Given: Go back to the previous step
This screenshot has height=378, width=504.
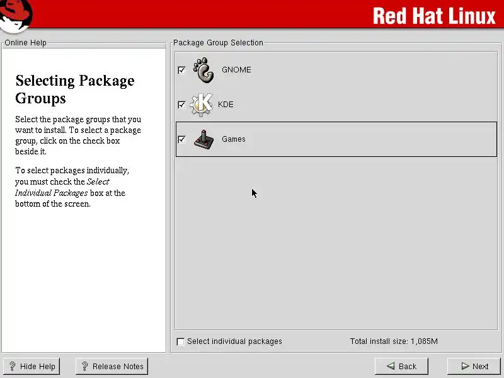Looking at the screenshot, I should point(401,366).
